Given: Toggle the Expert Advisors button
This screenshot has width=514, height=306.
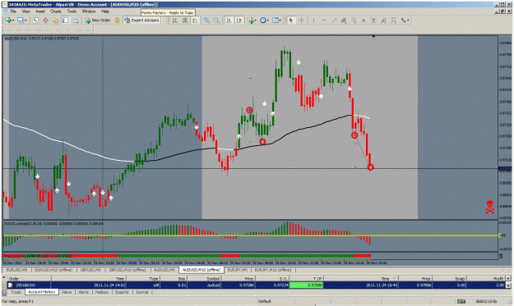Looking at the screenshot, I should [x=141, y=21].
